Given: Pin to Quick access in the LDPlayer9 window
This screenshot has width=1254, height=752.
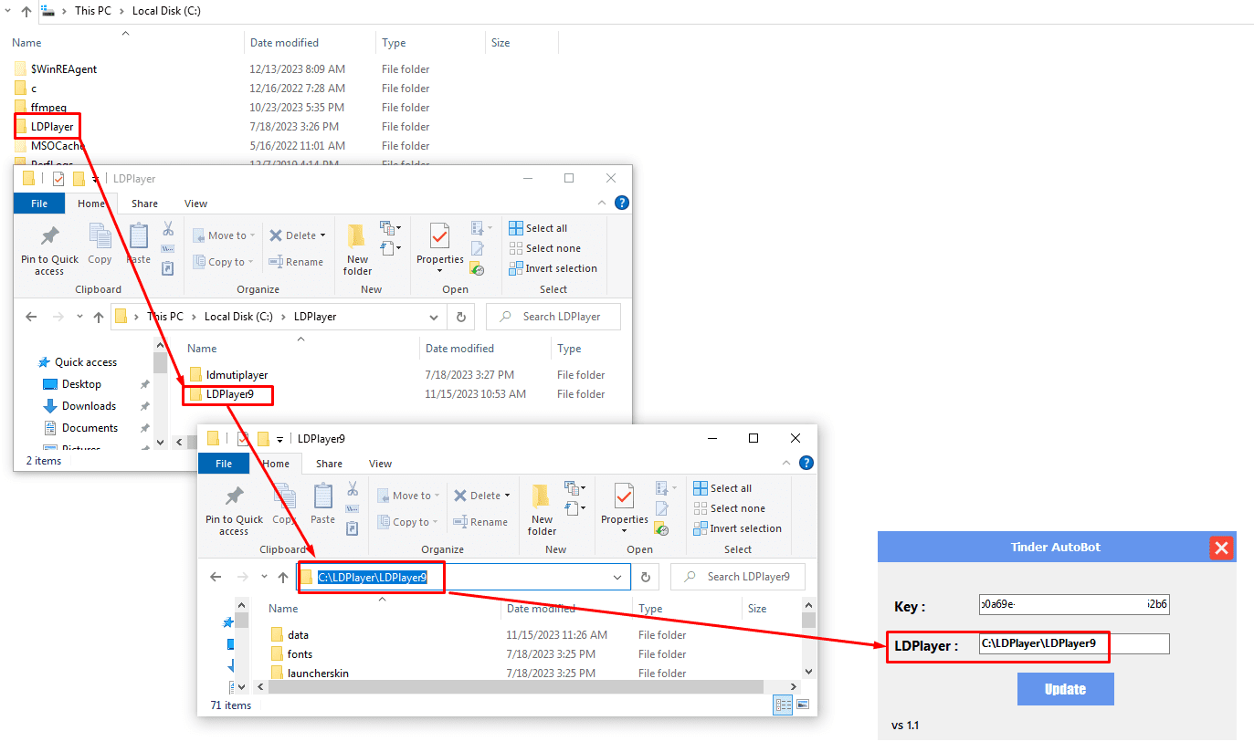Looking at the screenshot, I should coord(234,509).
